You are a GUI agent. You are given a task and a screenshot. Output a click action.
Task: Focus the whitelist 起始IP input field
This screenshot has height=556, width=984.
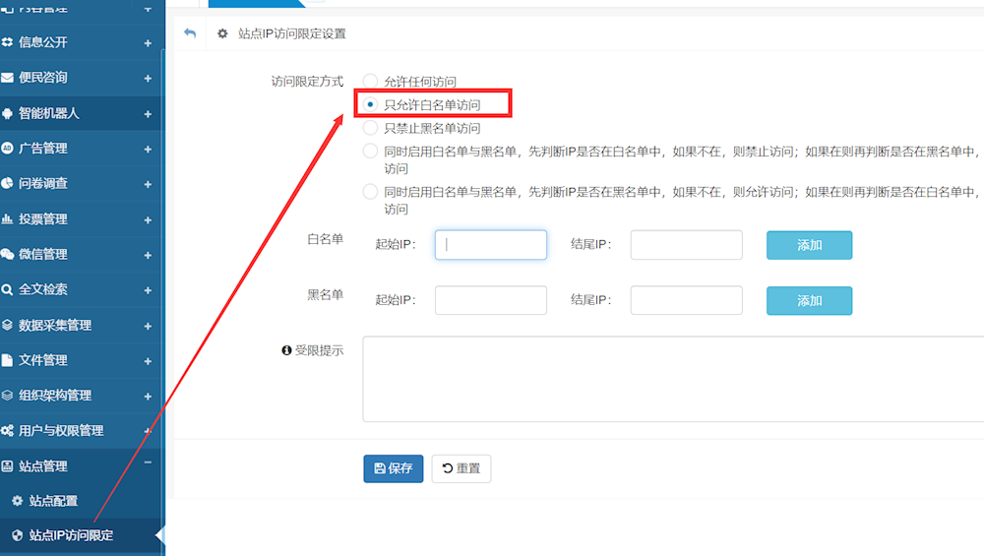[x=491, y=245]
